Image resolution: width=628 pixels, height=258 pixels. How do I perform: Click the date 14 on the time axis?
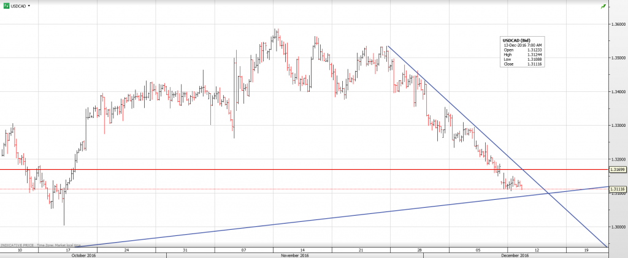coord(303,250)
